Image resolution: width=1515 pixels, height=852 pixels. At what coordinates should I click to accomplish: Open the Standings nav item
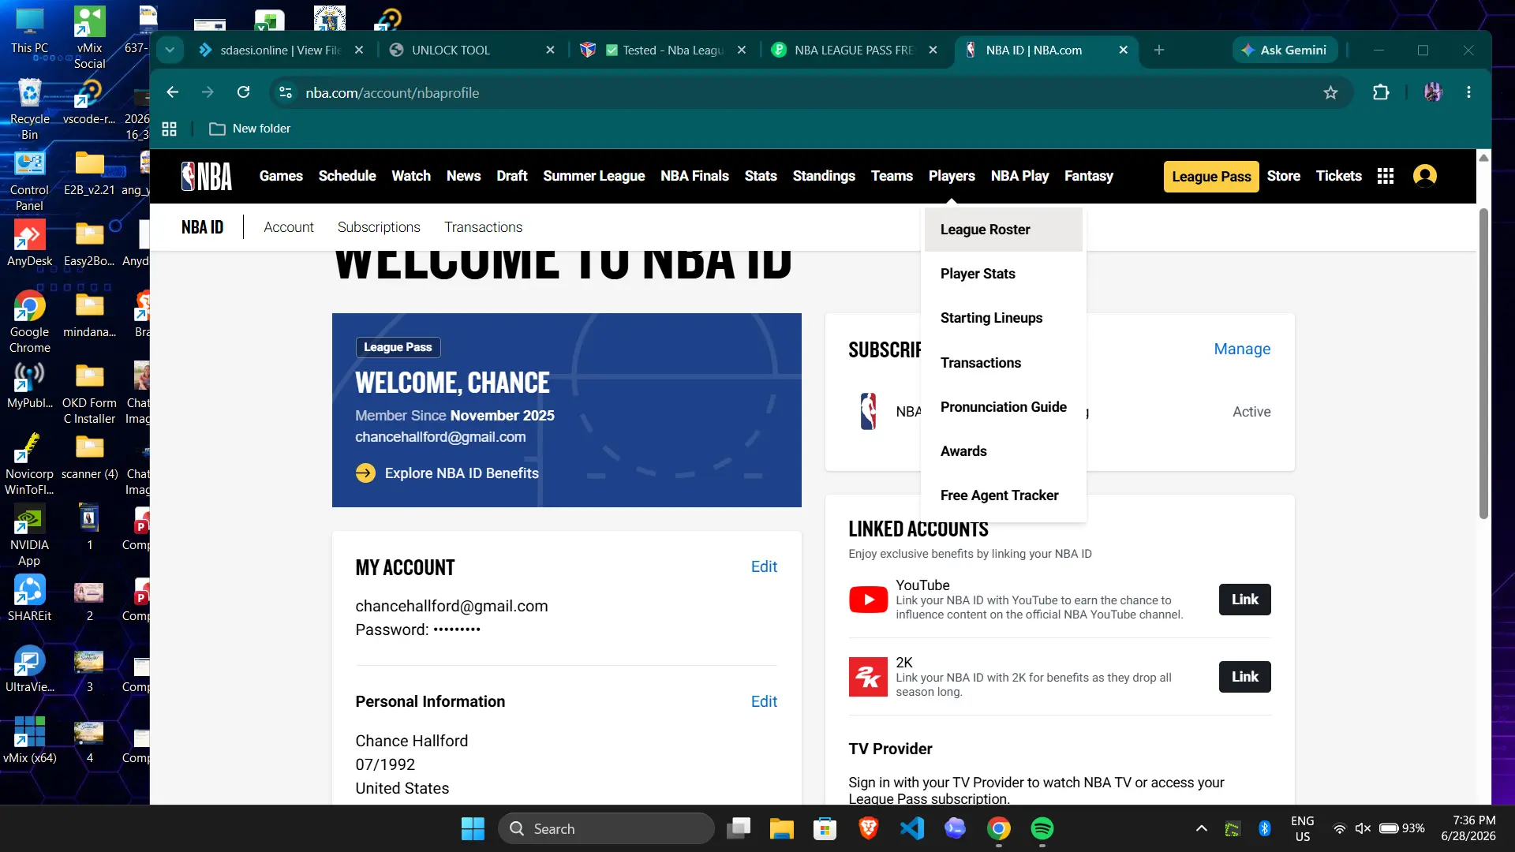[824, 176]
